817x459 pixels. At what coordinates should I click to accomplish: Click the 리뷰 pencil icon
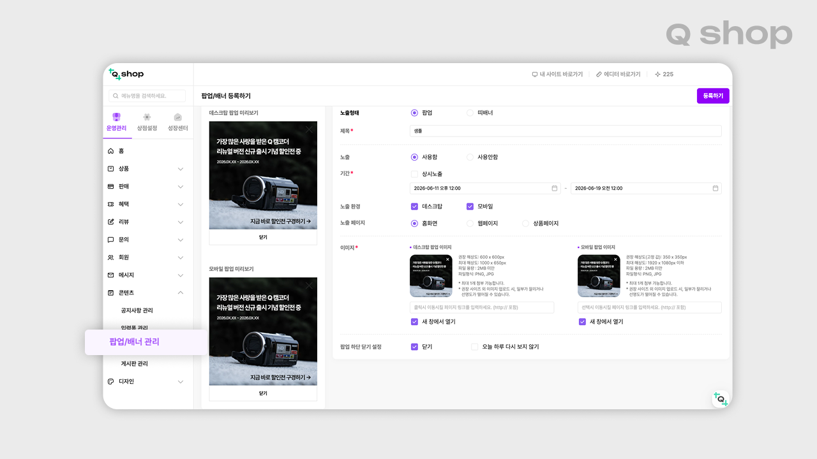(x=111, y=222)
